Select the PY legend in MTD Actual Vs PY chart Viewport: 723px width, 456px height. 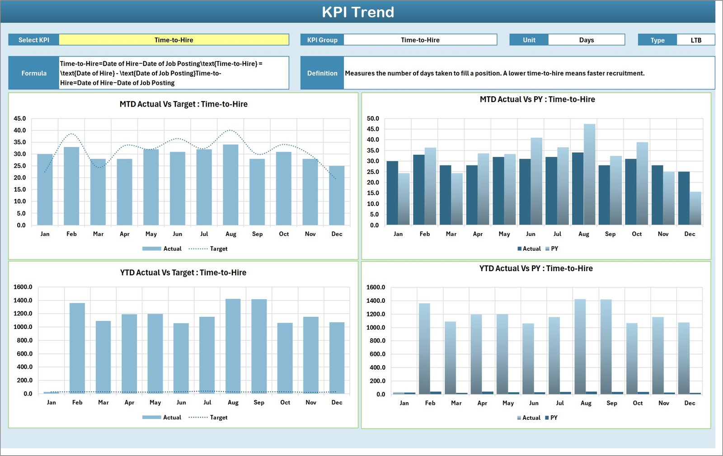pyautogui.click(x=554, y=249)
